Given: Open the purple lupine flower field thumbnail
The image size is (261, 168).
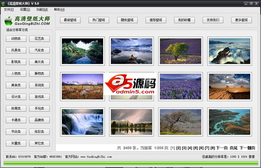Looking at the screenshot, I should pyautogui.click(x=180, y=87).
